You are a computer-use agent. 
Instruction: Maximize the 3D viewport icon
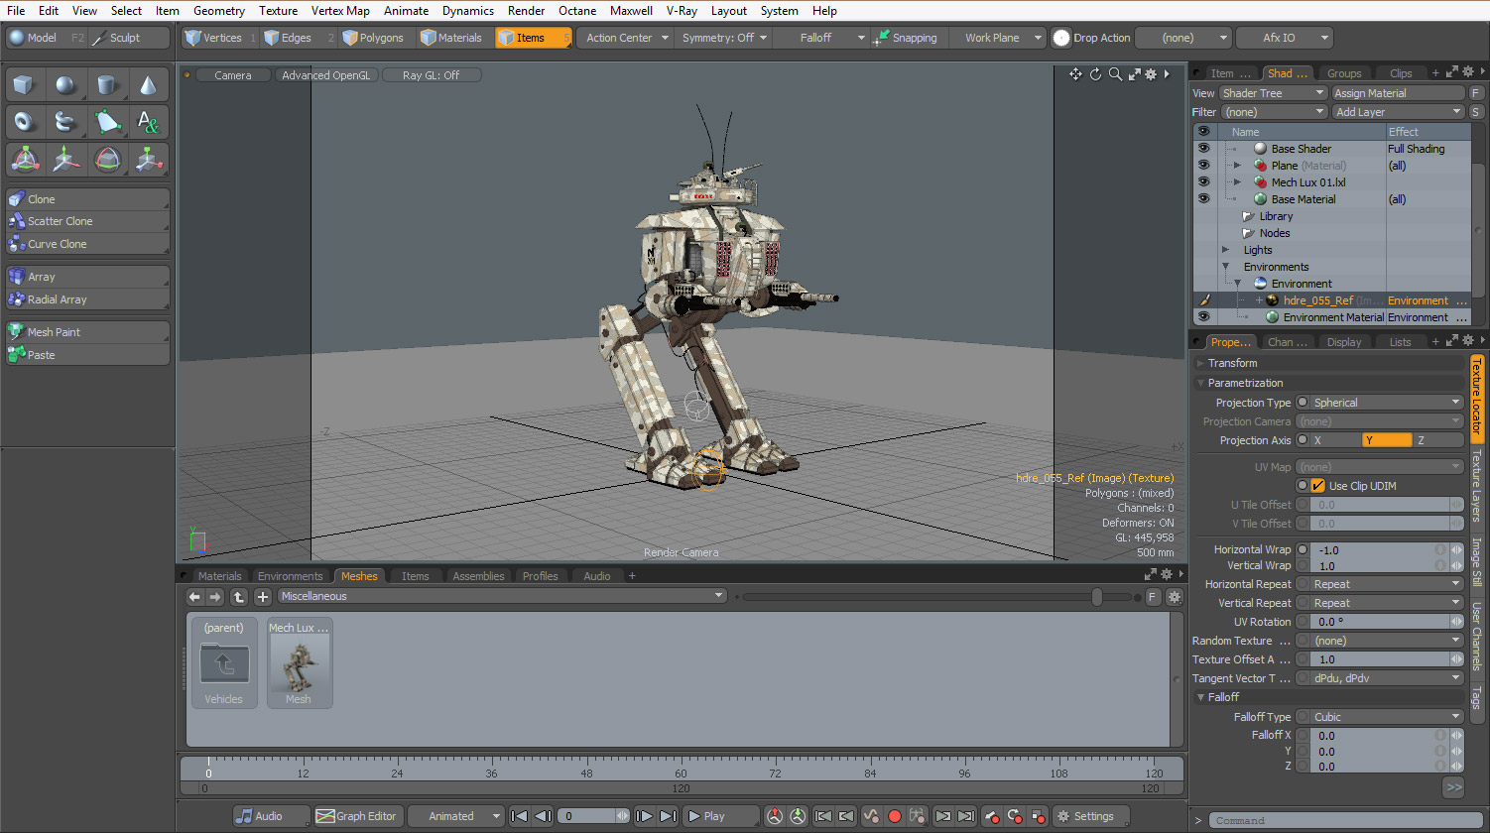point(1134,74)
